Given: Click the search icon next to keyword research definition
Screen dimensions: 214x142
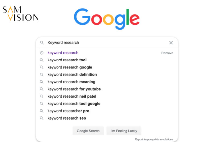Looking at the screenshot, I should point(42,74).
